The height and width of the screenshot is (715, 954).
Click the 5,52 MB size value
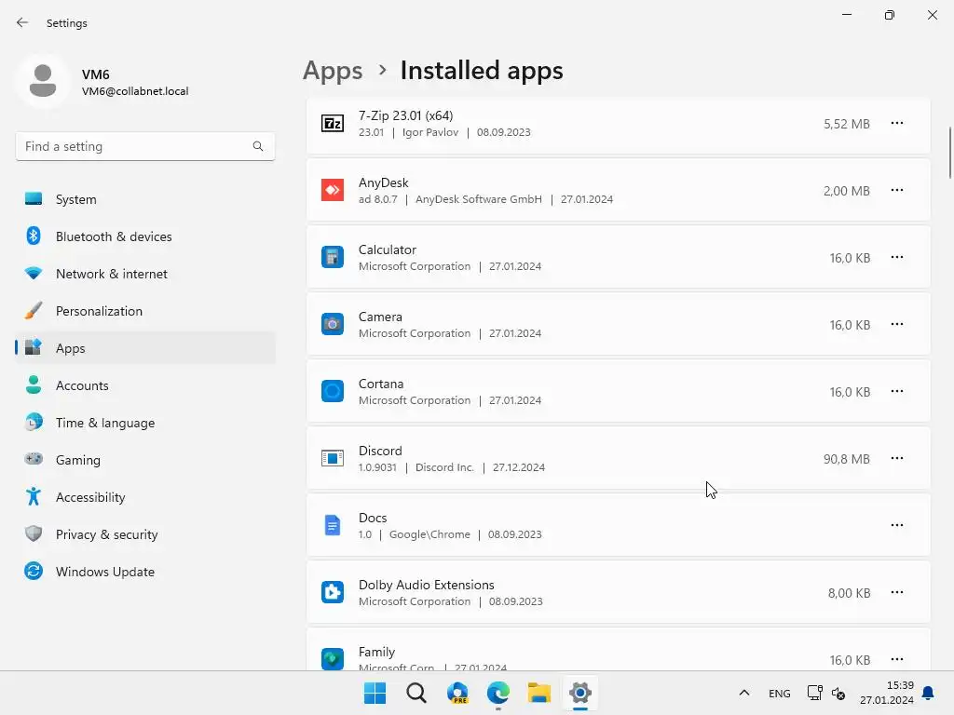tap(846, 124)
